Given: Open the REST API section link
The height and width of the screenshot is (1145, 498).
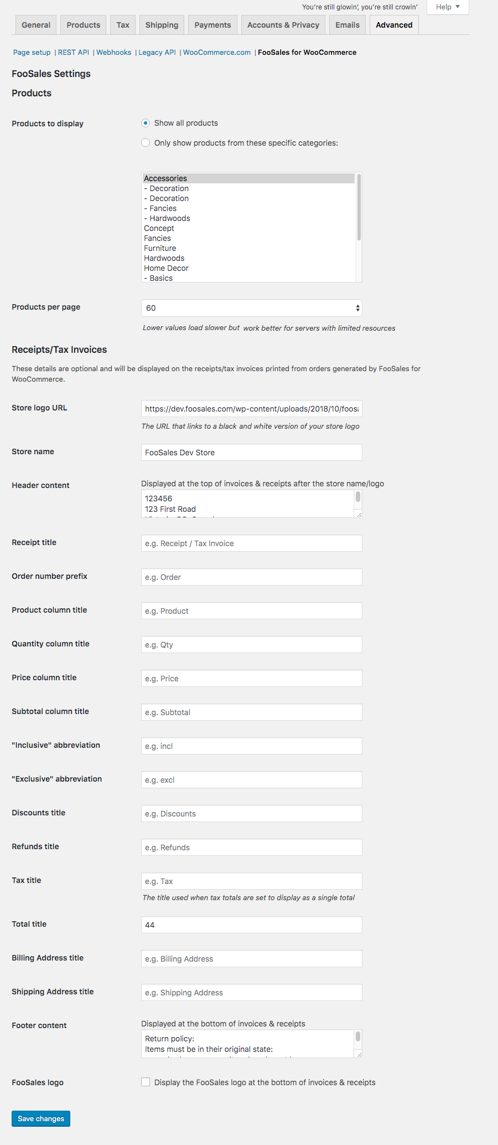Looking at the screenshot, I should 73,53.
